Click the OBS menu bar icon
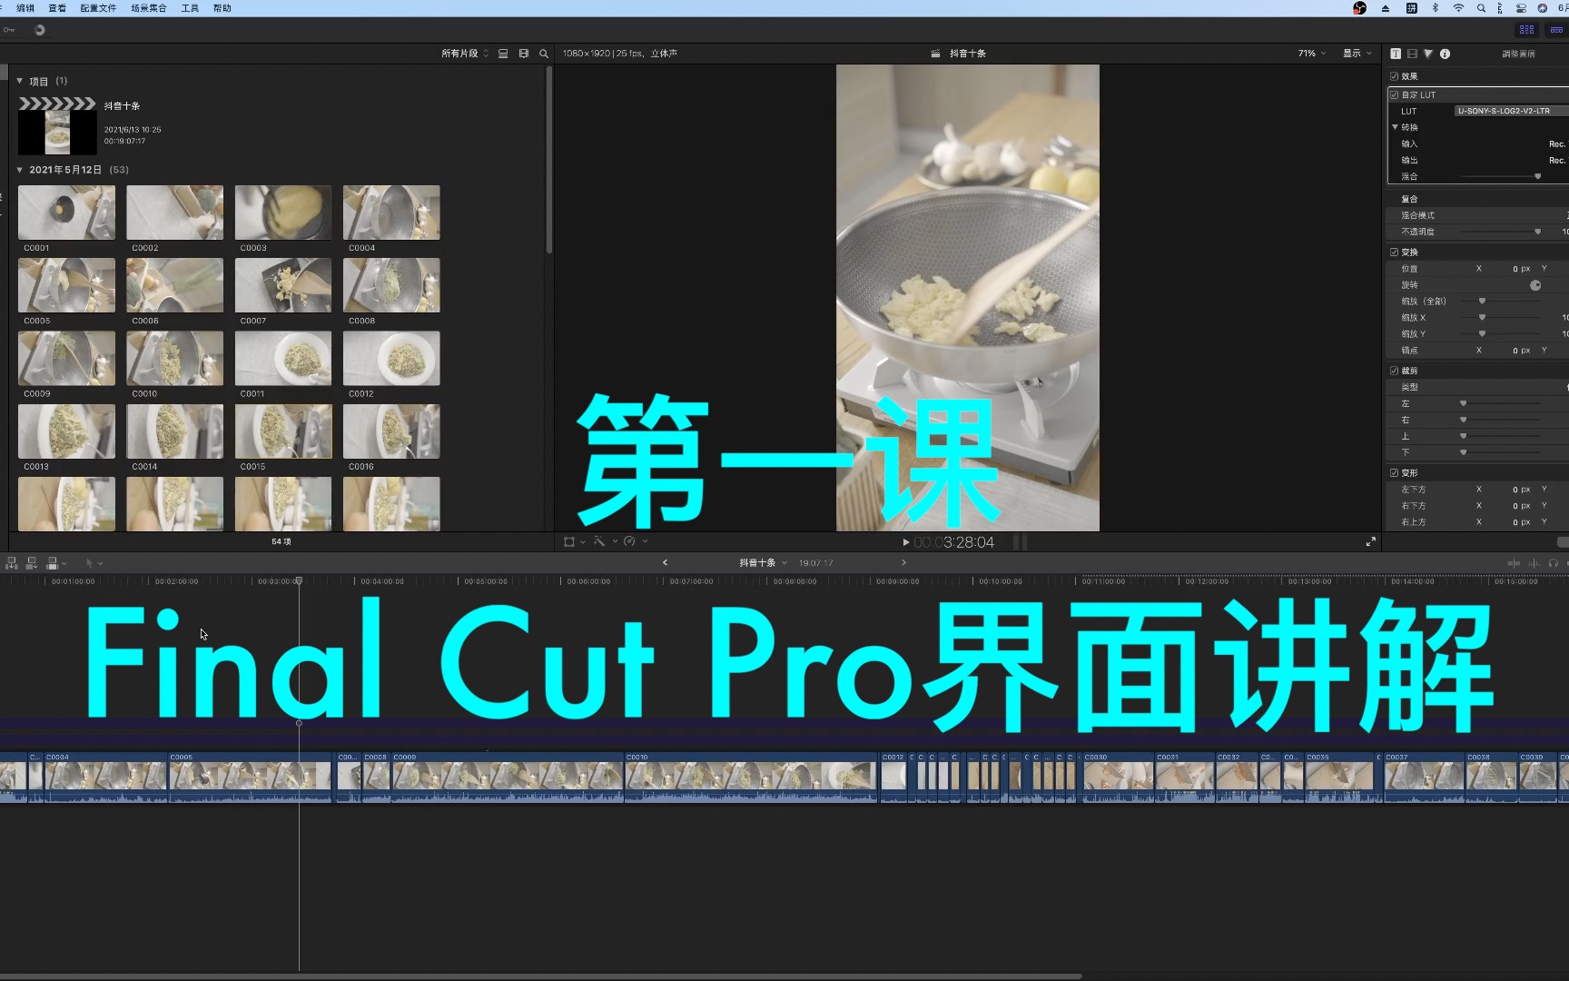Screen dimensions: 1569x981 click(x=1359, y=8)
